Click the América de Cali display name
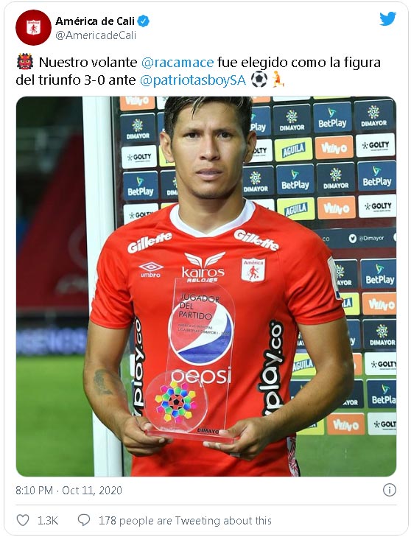This screenshot has height=537, width=411. (x=95, y=21)
